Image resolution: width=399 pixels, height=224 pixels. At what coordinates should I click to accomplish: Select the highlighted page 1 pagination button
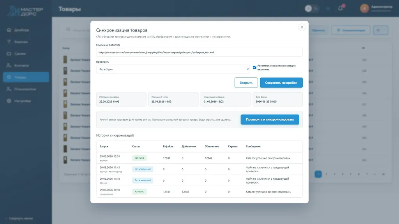(x=318, y=174)
